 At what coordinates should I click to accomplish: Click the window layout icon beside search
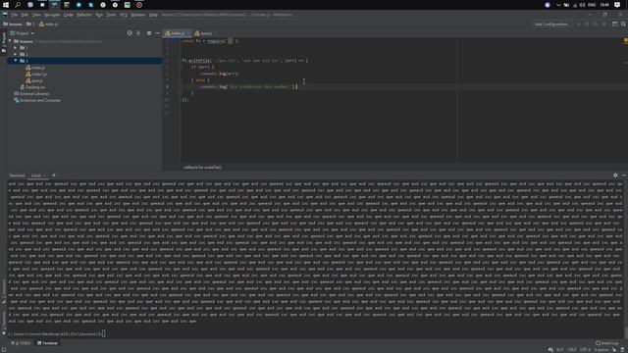tap(615, 24)
